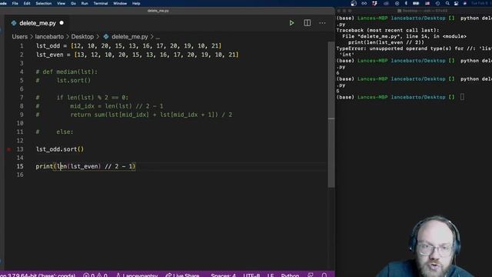Open the Help menu
492x277 pixels.
click(x=136, y=3)
